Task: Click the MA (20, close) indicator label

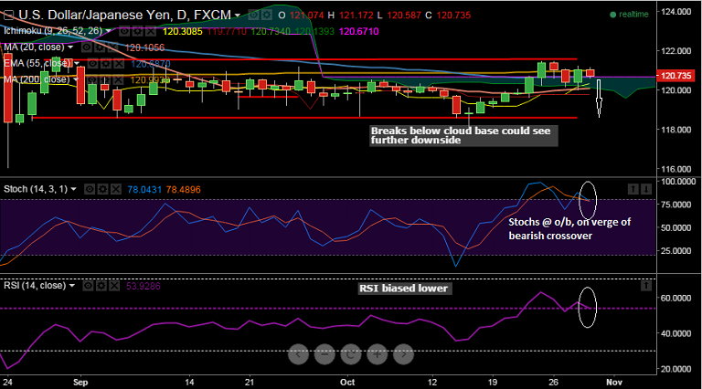Action: click(x=34, y=47)
